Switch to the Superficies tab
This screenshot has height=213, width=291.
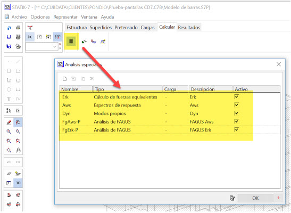tap(101, 28)
